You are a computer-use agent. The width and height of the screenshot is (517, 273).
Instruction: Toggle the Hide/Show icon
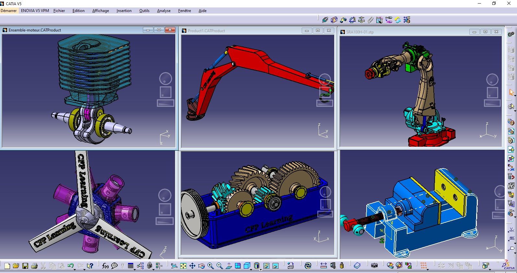[266, 266]
